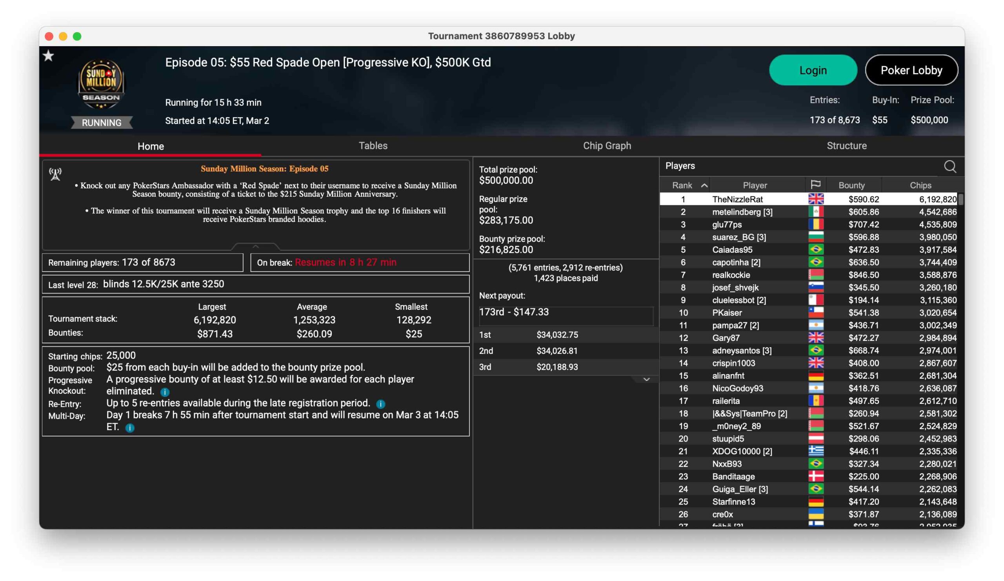Click josef_shvejk's country flag
This screenshot has height=581, width=1004.
(x=815, y=287)
